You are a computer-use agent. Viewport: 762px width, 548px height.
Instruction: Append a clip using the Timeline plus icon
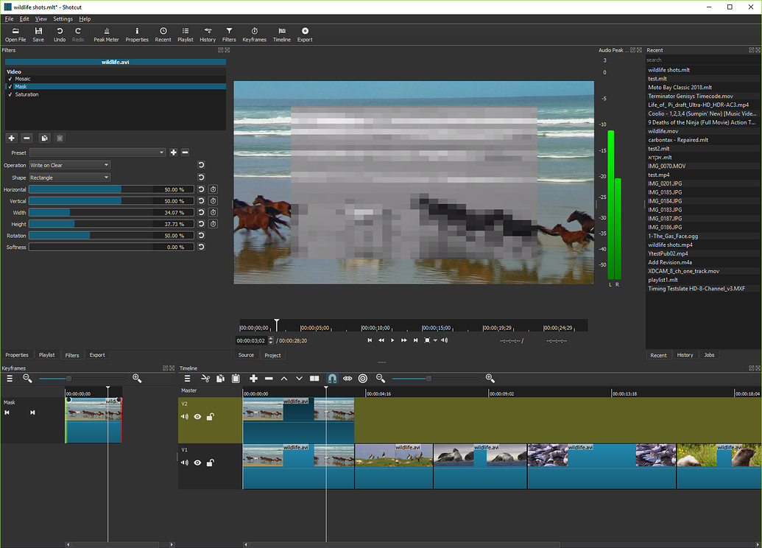click(x=253, y=379)
